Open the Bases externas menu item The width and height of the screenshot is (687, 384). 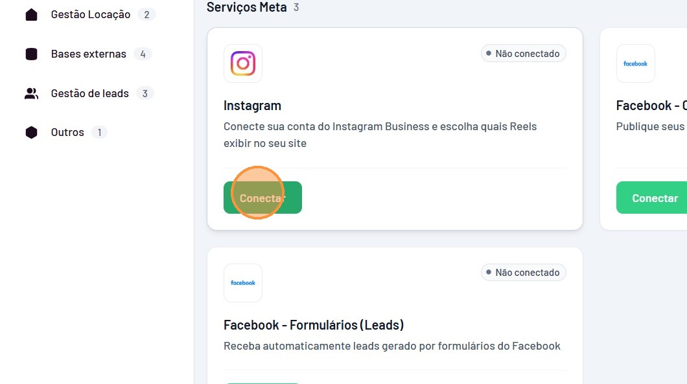(x=89, y=54)
